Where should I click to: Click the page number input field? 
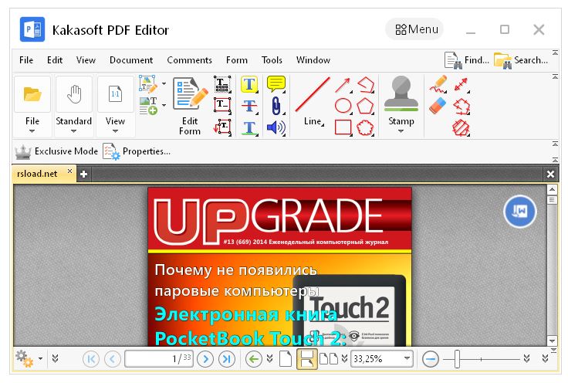tap(159, 359)
